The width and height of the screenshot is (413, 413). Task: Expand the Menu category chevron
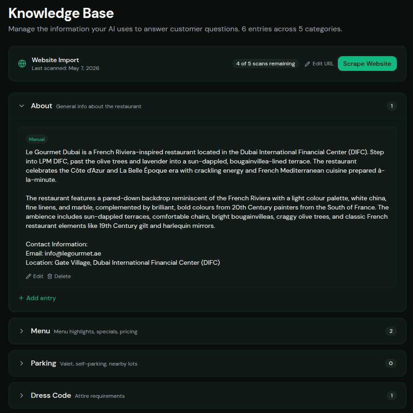[22, 331]
